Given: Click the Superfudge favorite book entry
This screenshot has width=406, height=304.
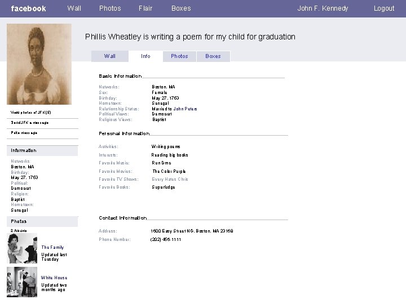Looking at the screenshot, I should click(164, 187).
